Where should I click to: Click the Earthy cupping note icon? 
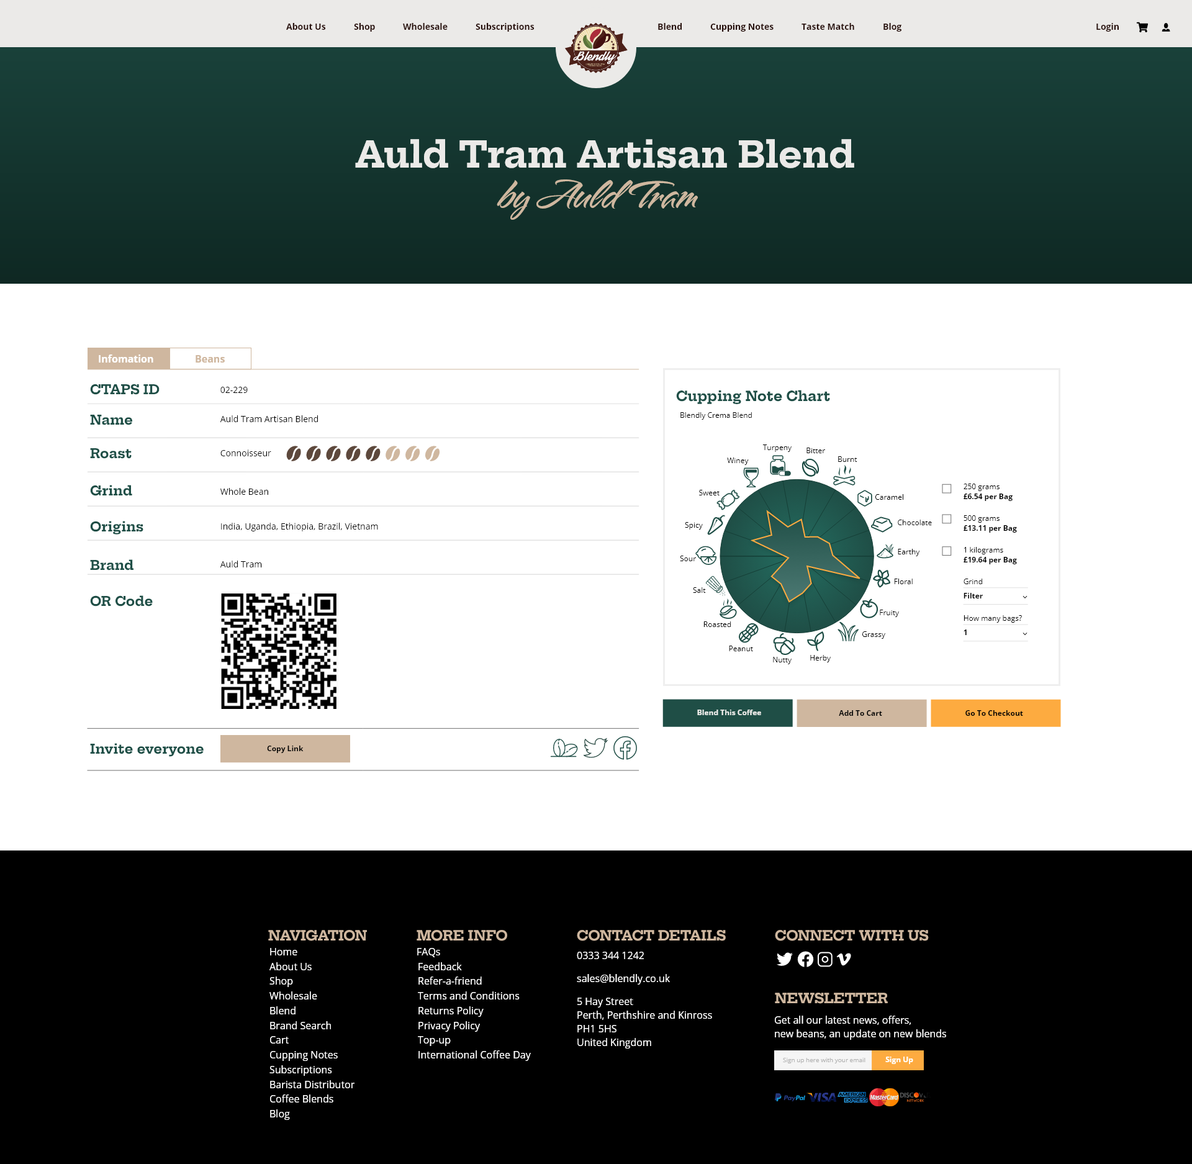[885, 551]
